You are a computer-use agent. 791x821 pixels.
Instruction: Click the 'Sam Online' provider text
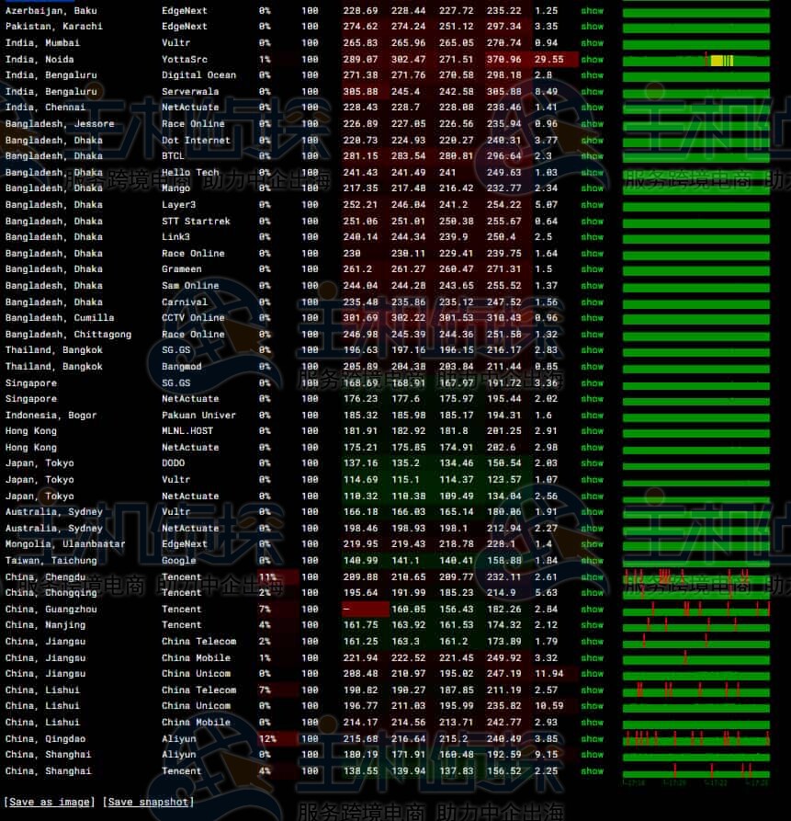coord(190,285)
